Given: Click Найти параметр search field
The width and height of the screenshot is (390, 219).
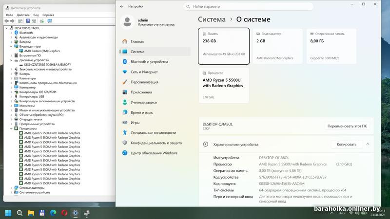Looking at the screenshot, I should pos(249,6).
